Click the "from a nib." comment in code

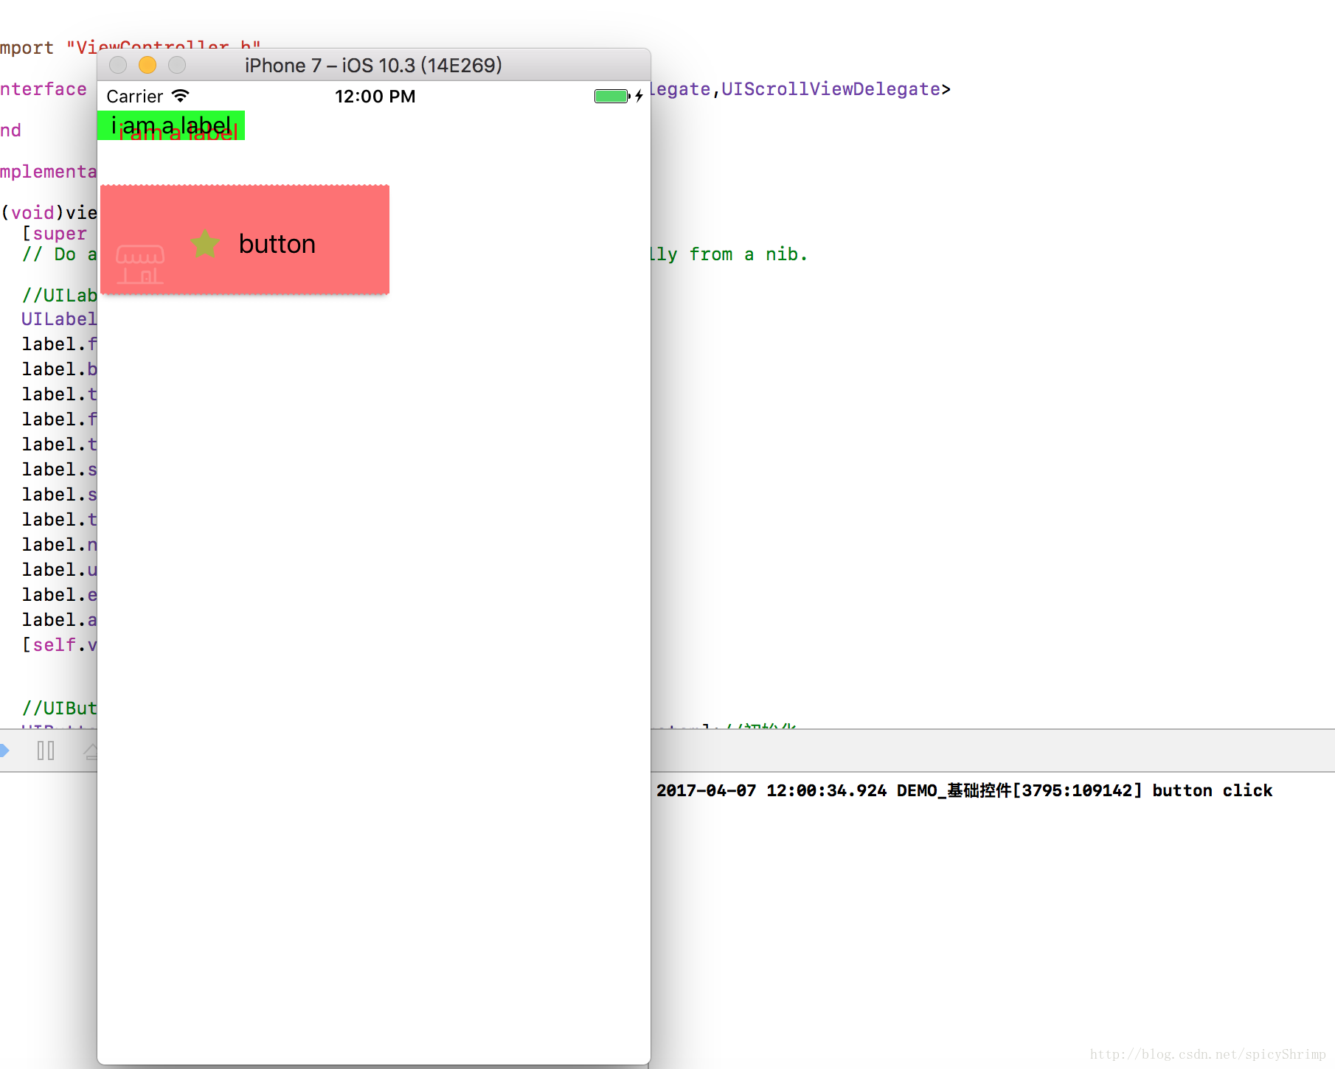point(749,254)
